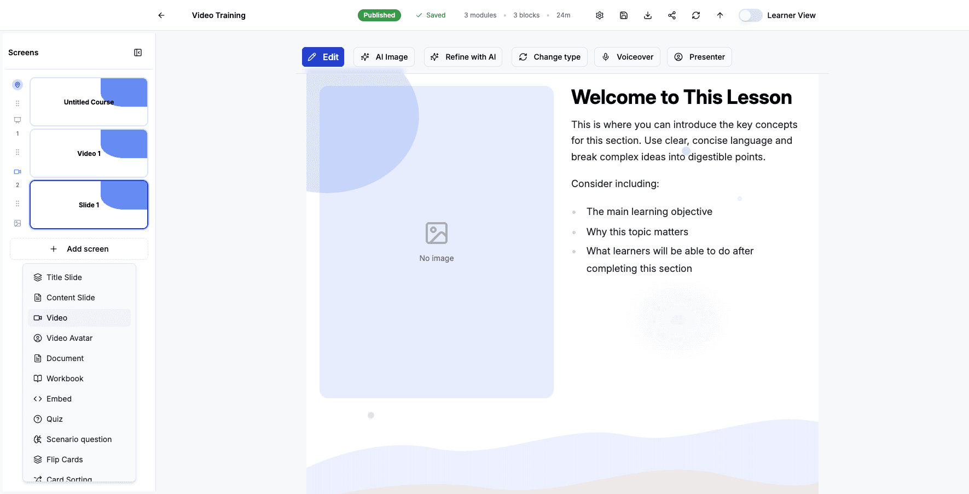
Task: Click the publish upload arrow icon
Action: pos(720,15)
